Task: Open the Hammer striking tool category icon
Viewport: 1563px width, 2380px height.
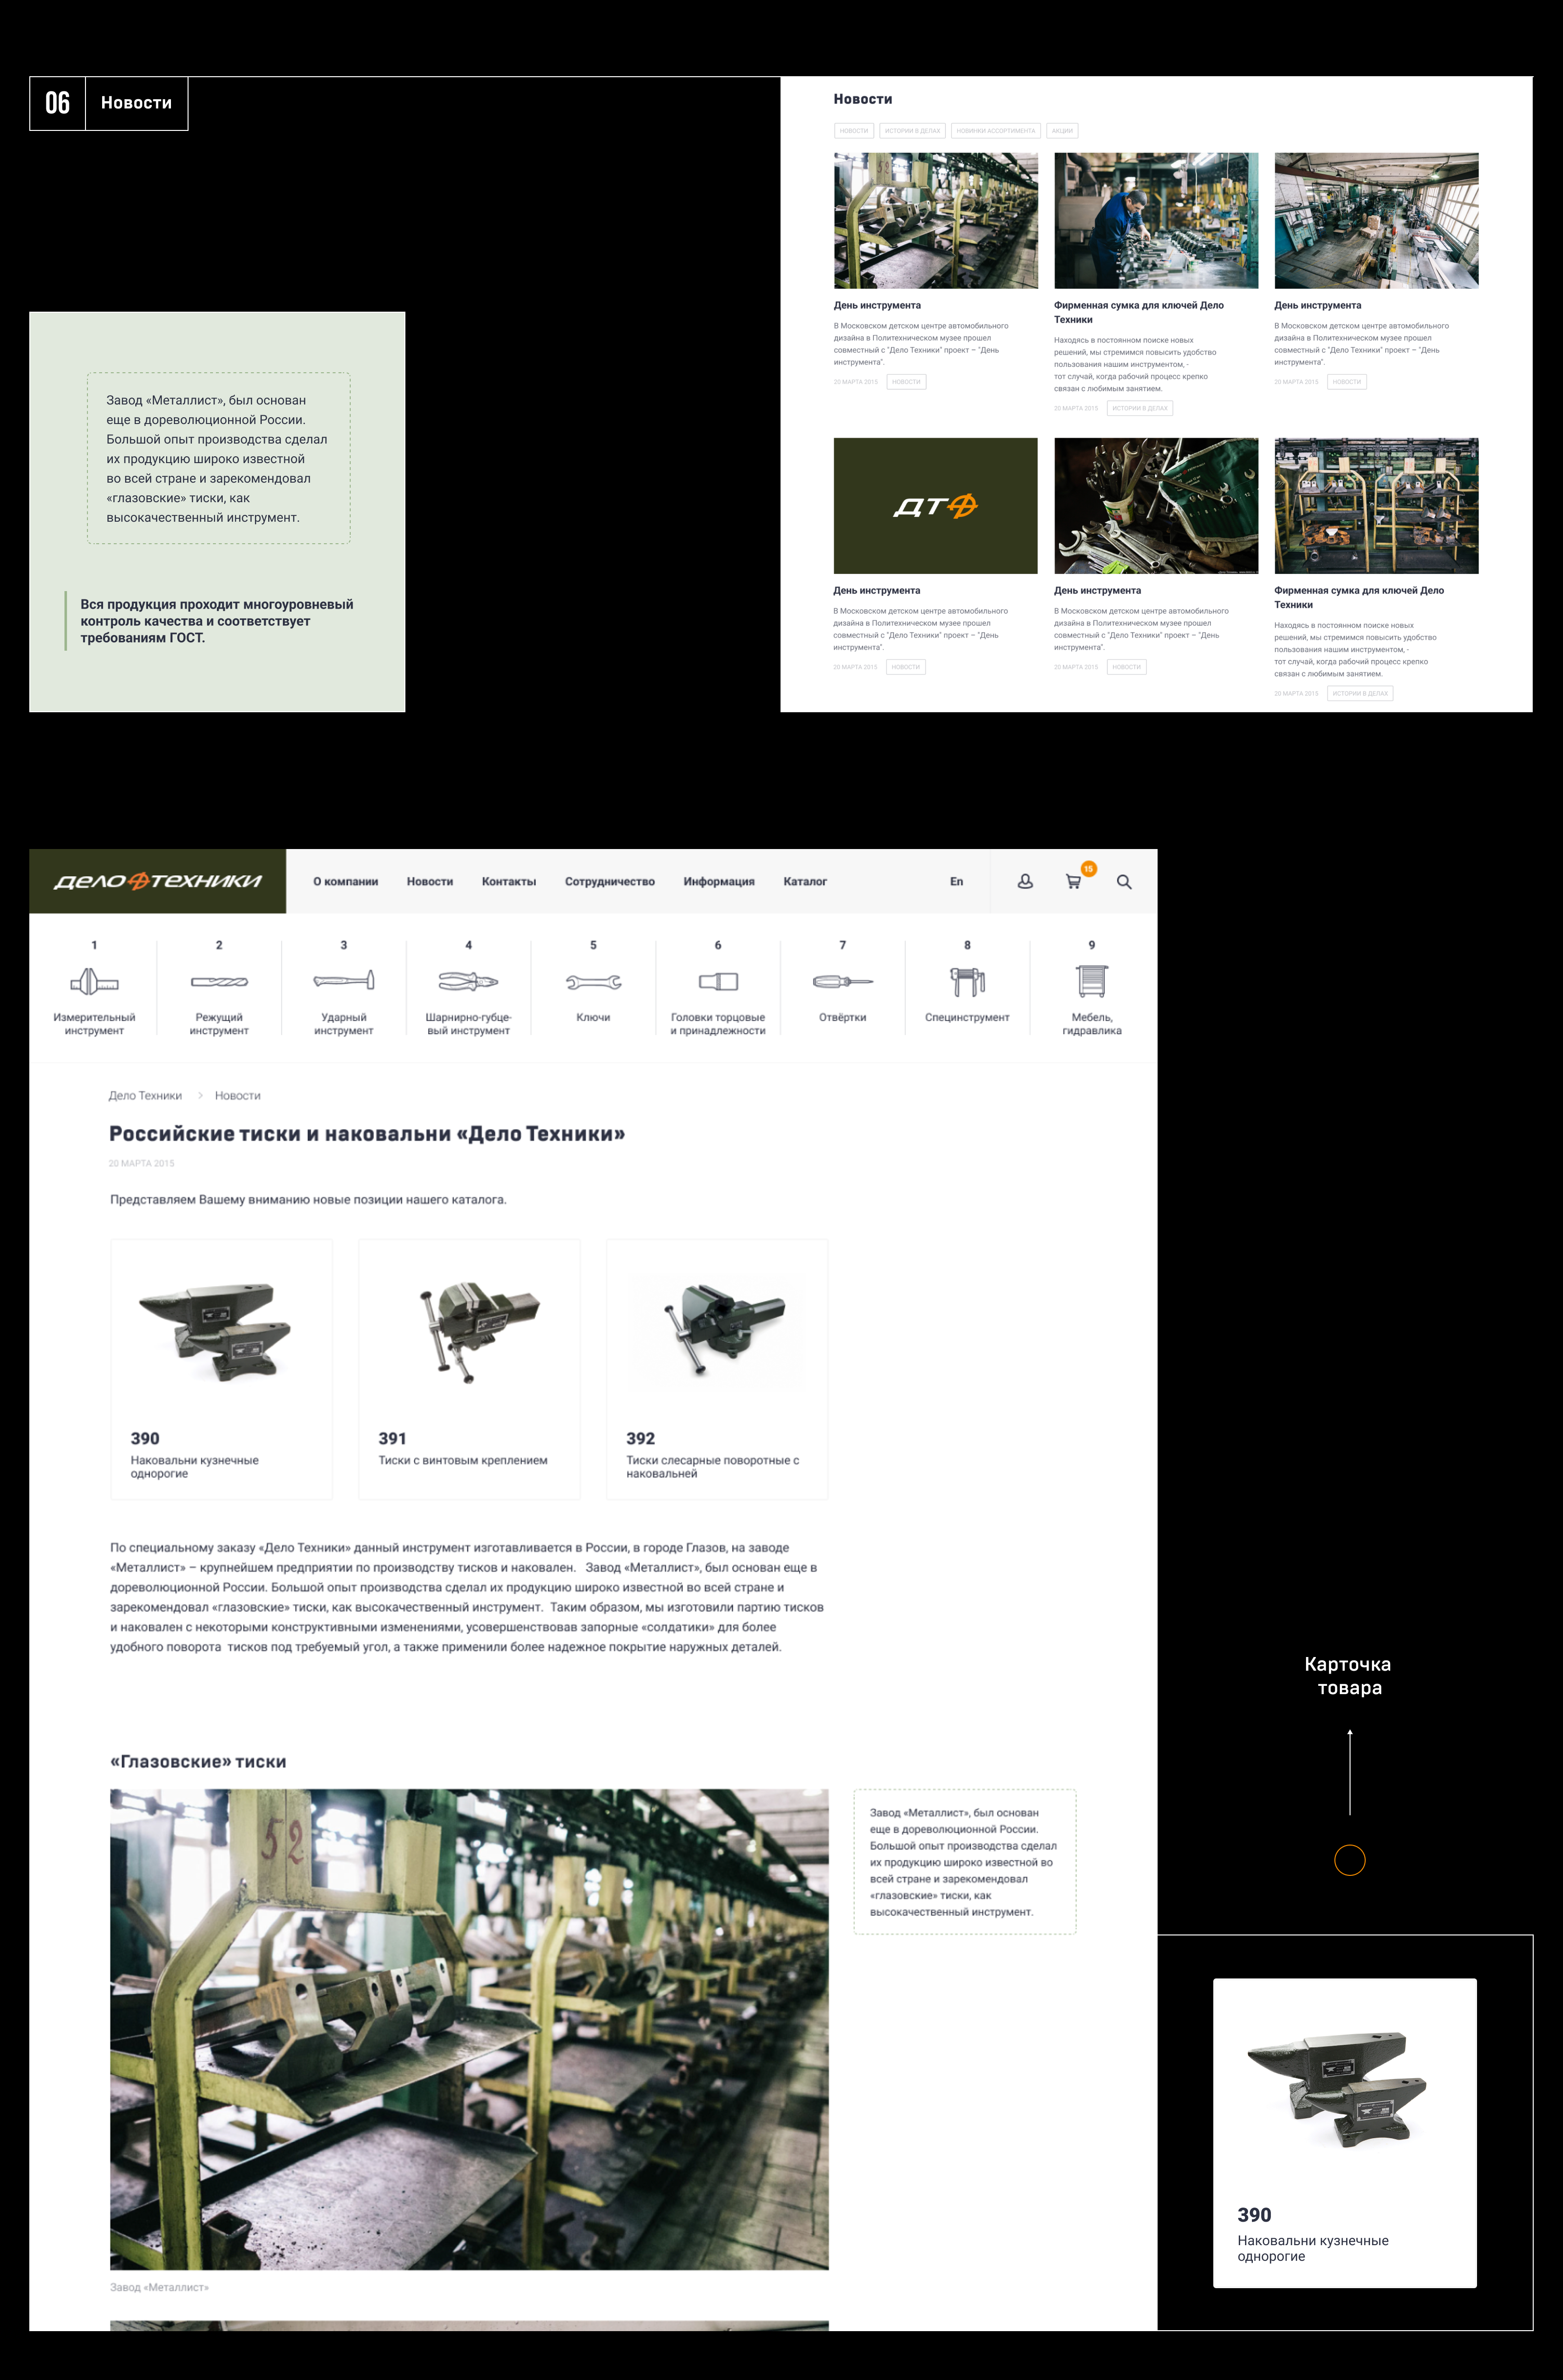Action: (344, 981)
